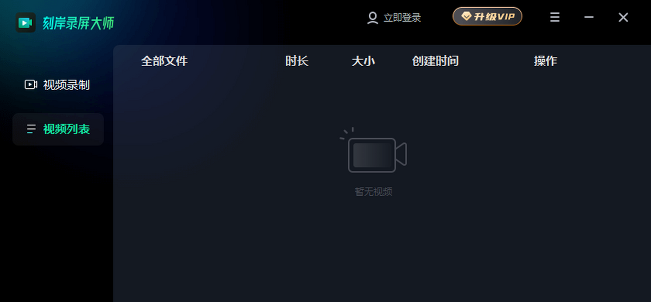Close the recorder window with X
Image resolution: width=651 pixels, height=302 pixels.
tap(623, 17)
